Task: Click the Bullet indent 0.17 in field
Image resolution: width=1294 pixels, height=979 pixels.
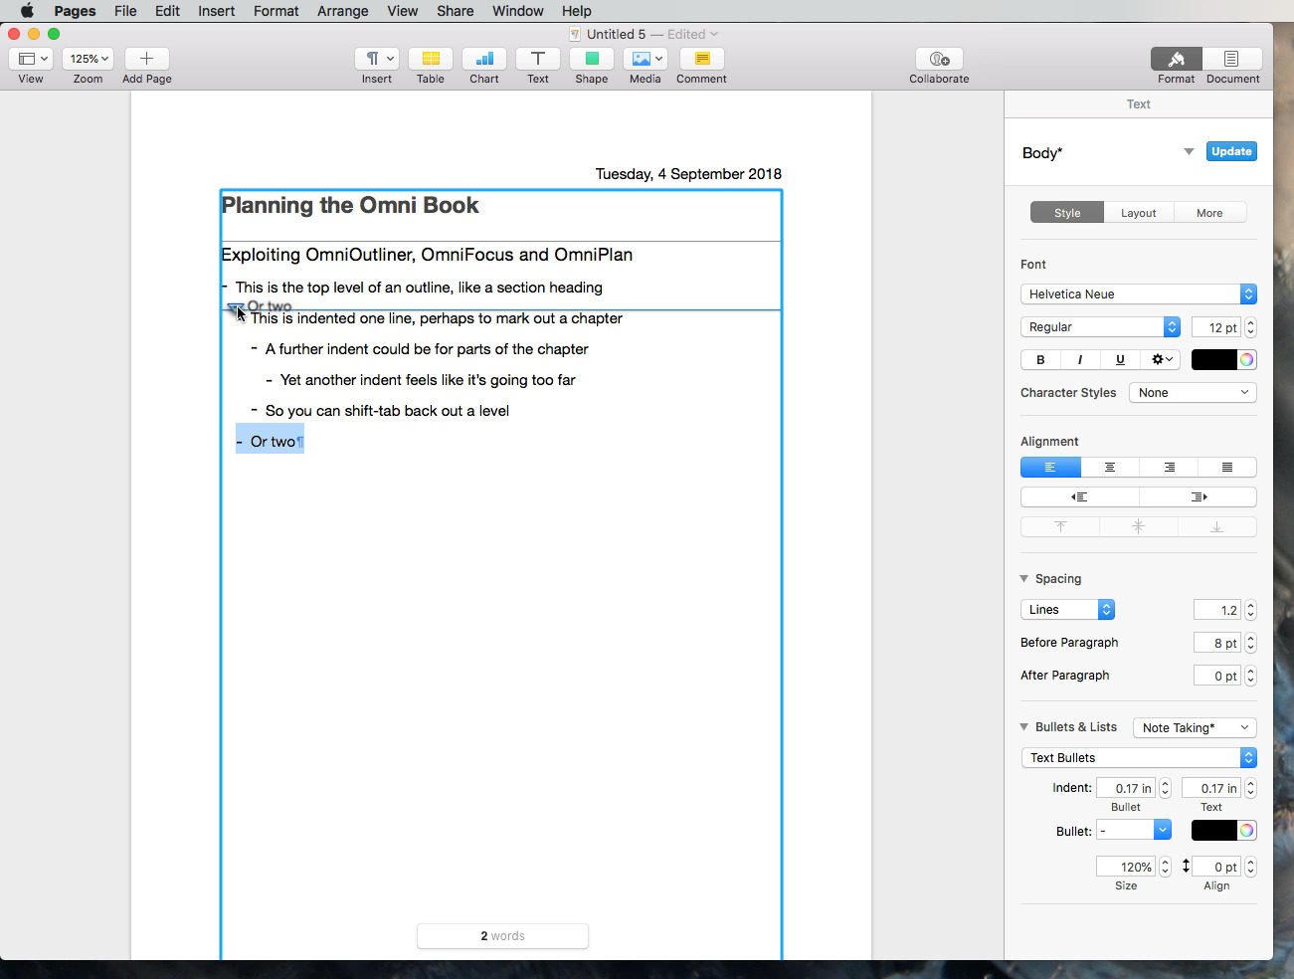Action: [x=1126, y=788]
